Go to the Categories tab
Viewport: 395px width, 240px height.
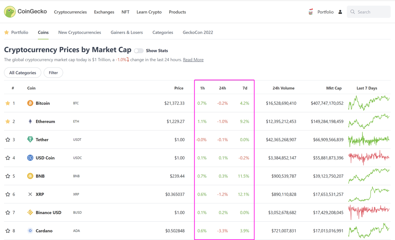point(163,33)
